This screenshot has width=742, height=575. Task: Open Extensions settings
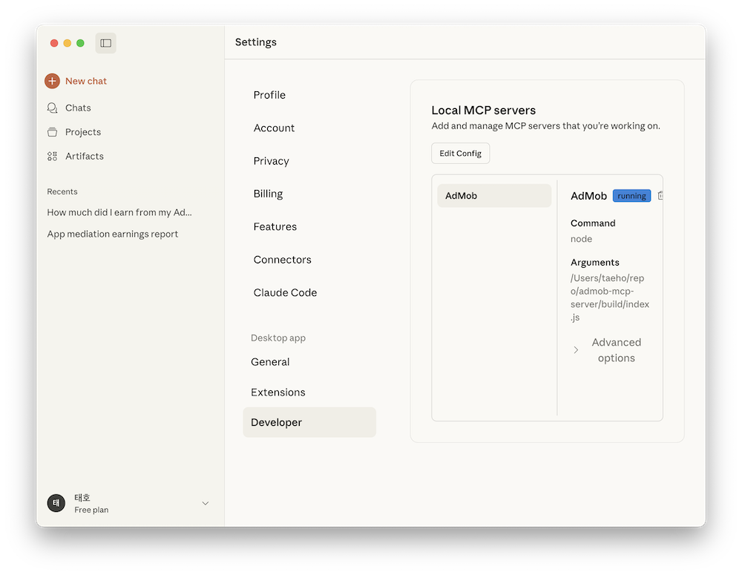(278, 392)
